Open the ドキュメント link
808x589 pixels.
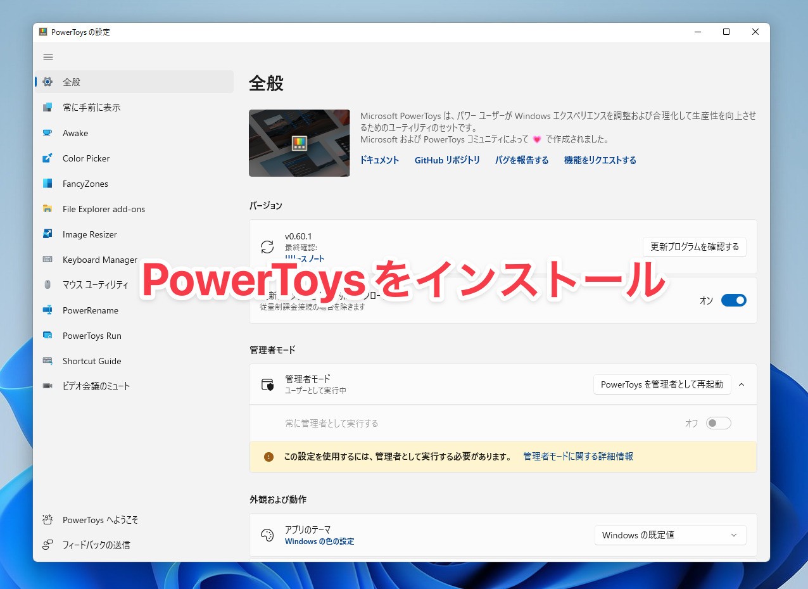pyautogui.click(x=379, y=160)
